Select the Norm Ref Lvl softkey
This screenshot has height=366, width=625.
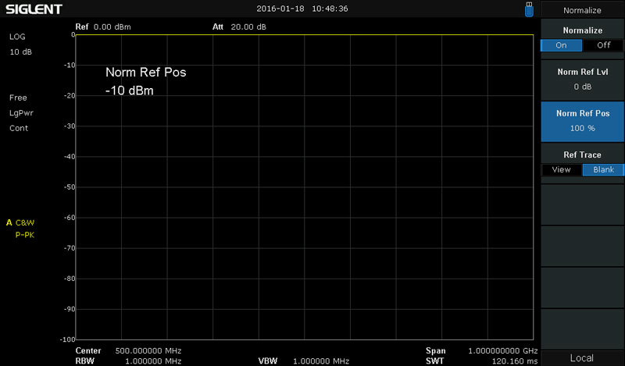(x=582, y=79)
